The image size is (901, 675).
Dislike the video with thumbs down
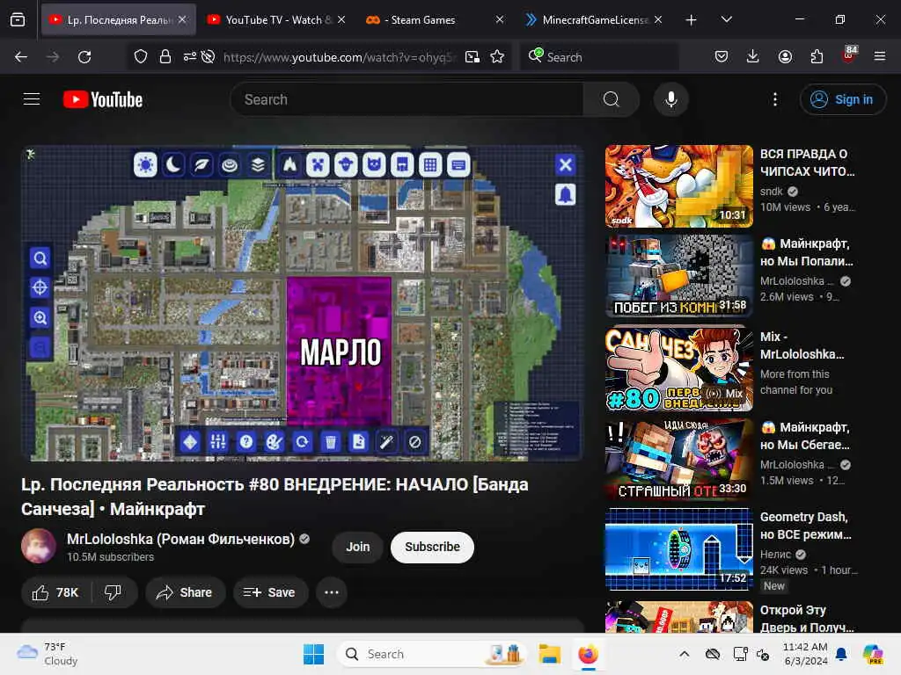[x=114, y=592]
